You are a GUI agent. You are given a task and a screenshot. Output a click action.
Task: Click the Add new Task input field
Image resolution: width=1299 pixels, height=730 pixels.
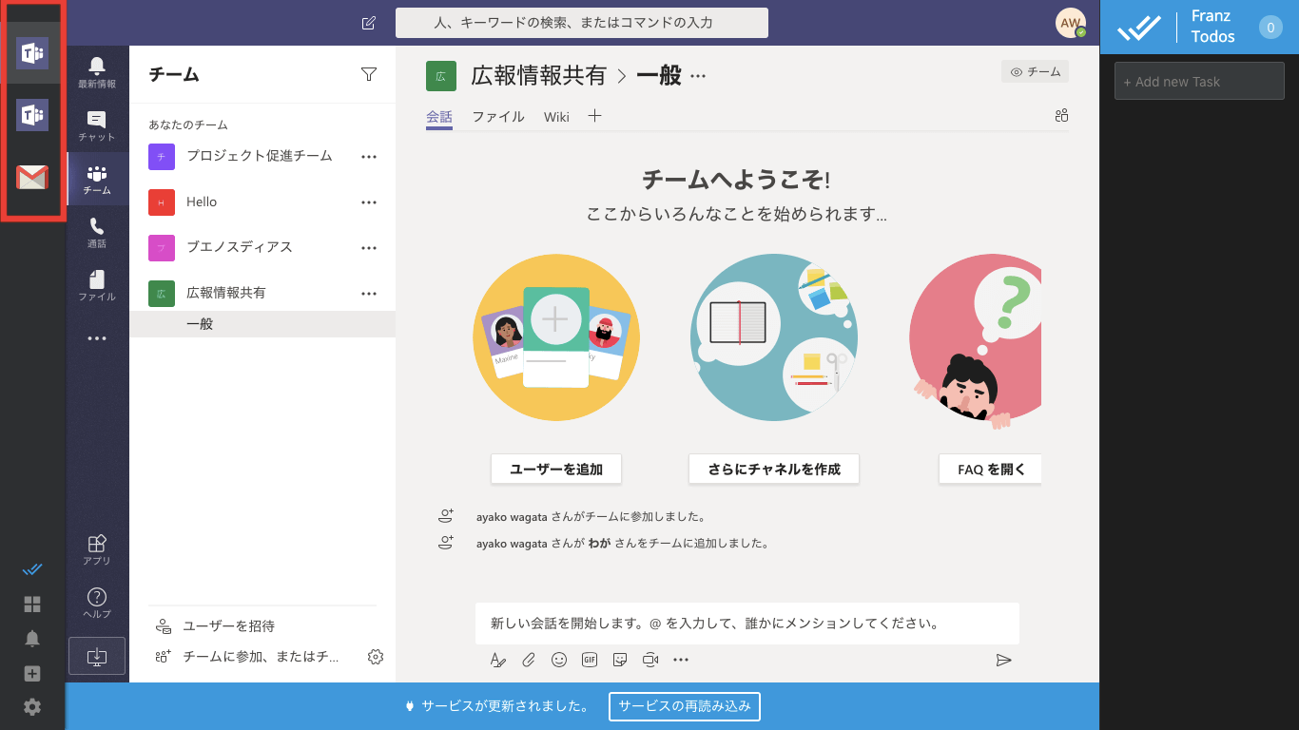(1199, 82)
